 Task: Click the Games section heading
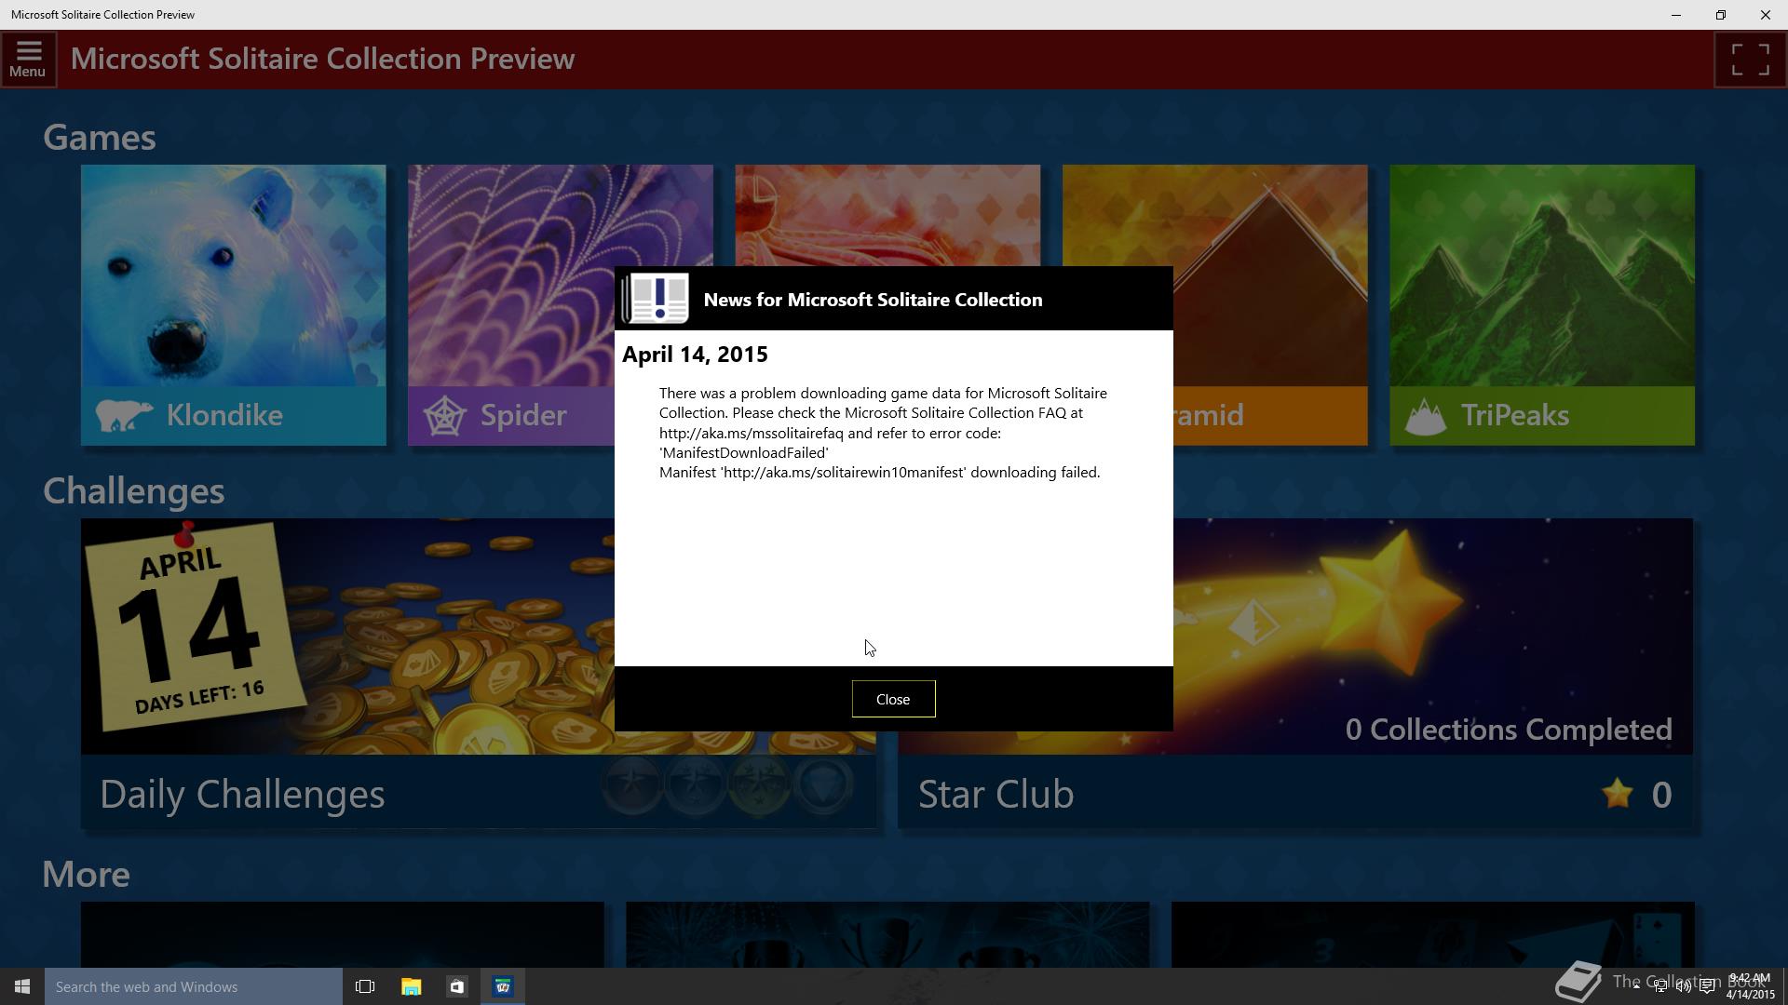[100, 138]
